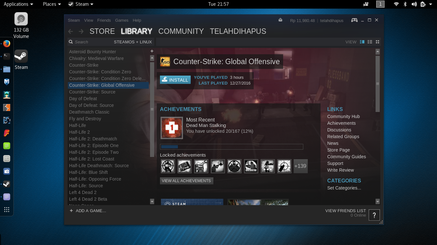Select the locked crossed bullets balaclava achievement icon
The width and height of the screenshot is (437, 245).
click(x=234, y=166)
